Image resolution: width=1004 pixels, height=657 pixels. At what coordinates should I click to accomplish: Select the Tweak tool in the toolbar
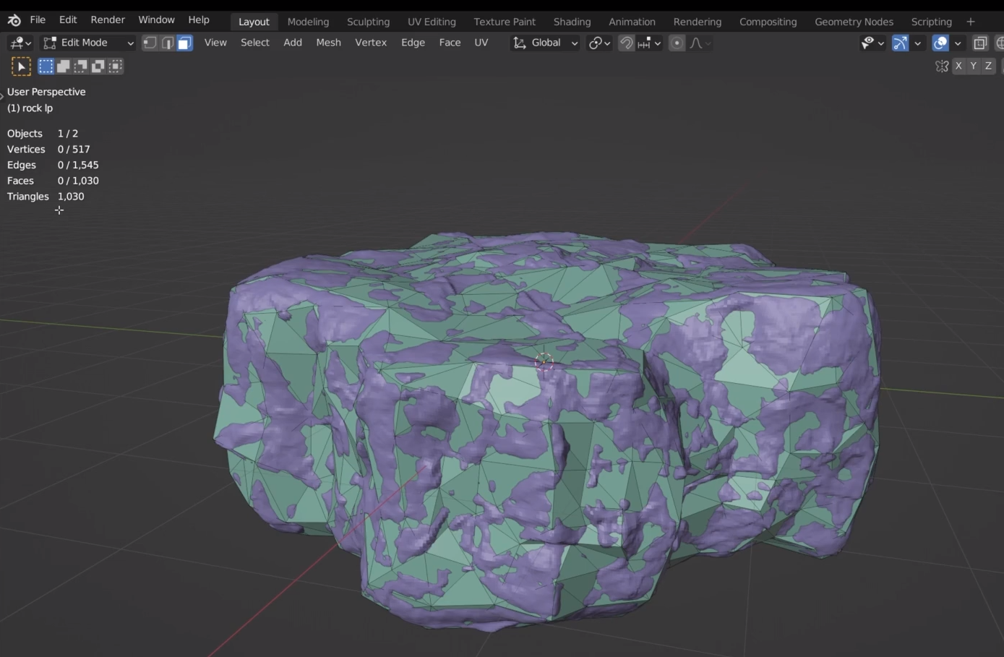(x=22, y=66)
